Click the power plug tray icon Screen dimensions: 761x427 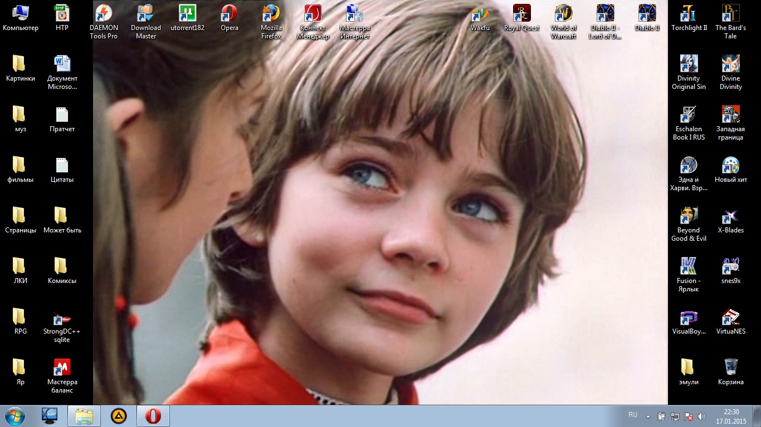click(x=662, y=416)
